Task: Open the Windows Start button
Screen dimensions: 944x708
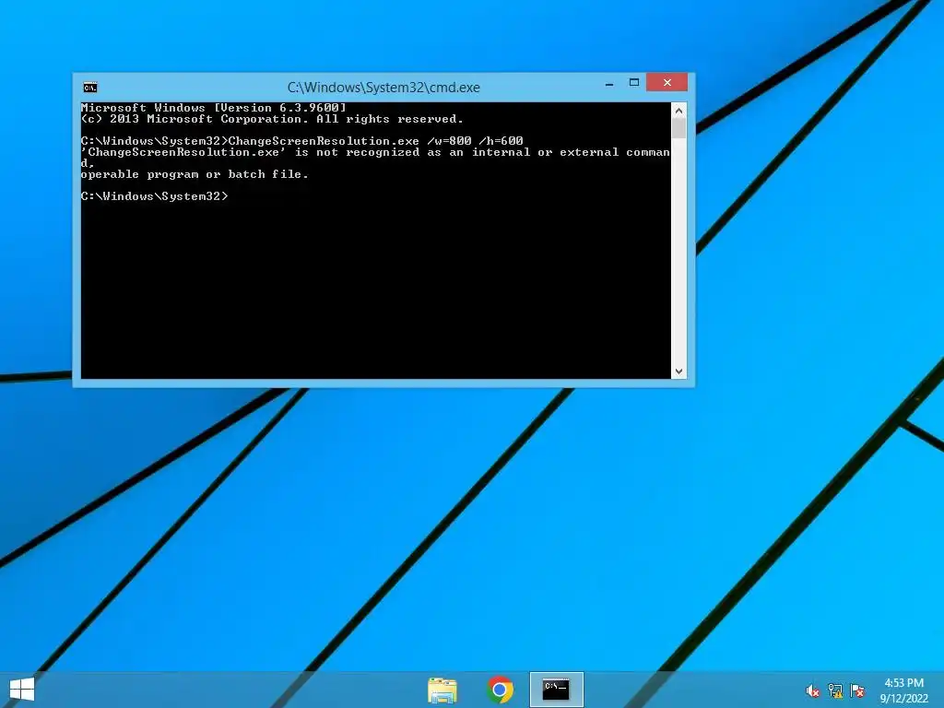Action: point(22,690)
